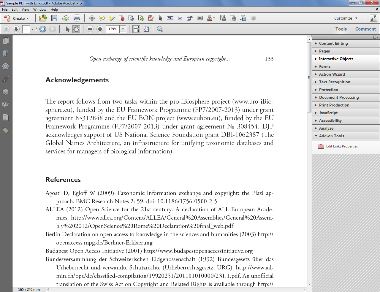Click the Attachments paperclip icon
This screenshot has height=292, width=380.
(5, 79)
